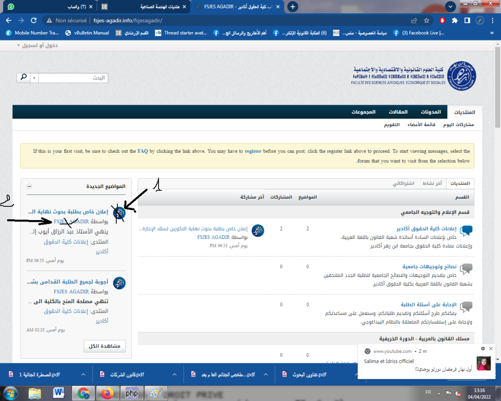This screenshot has width=501, height=401.
Task: Open Windows Start button
Action: (x=10, y=393)
